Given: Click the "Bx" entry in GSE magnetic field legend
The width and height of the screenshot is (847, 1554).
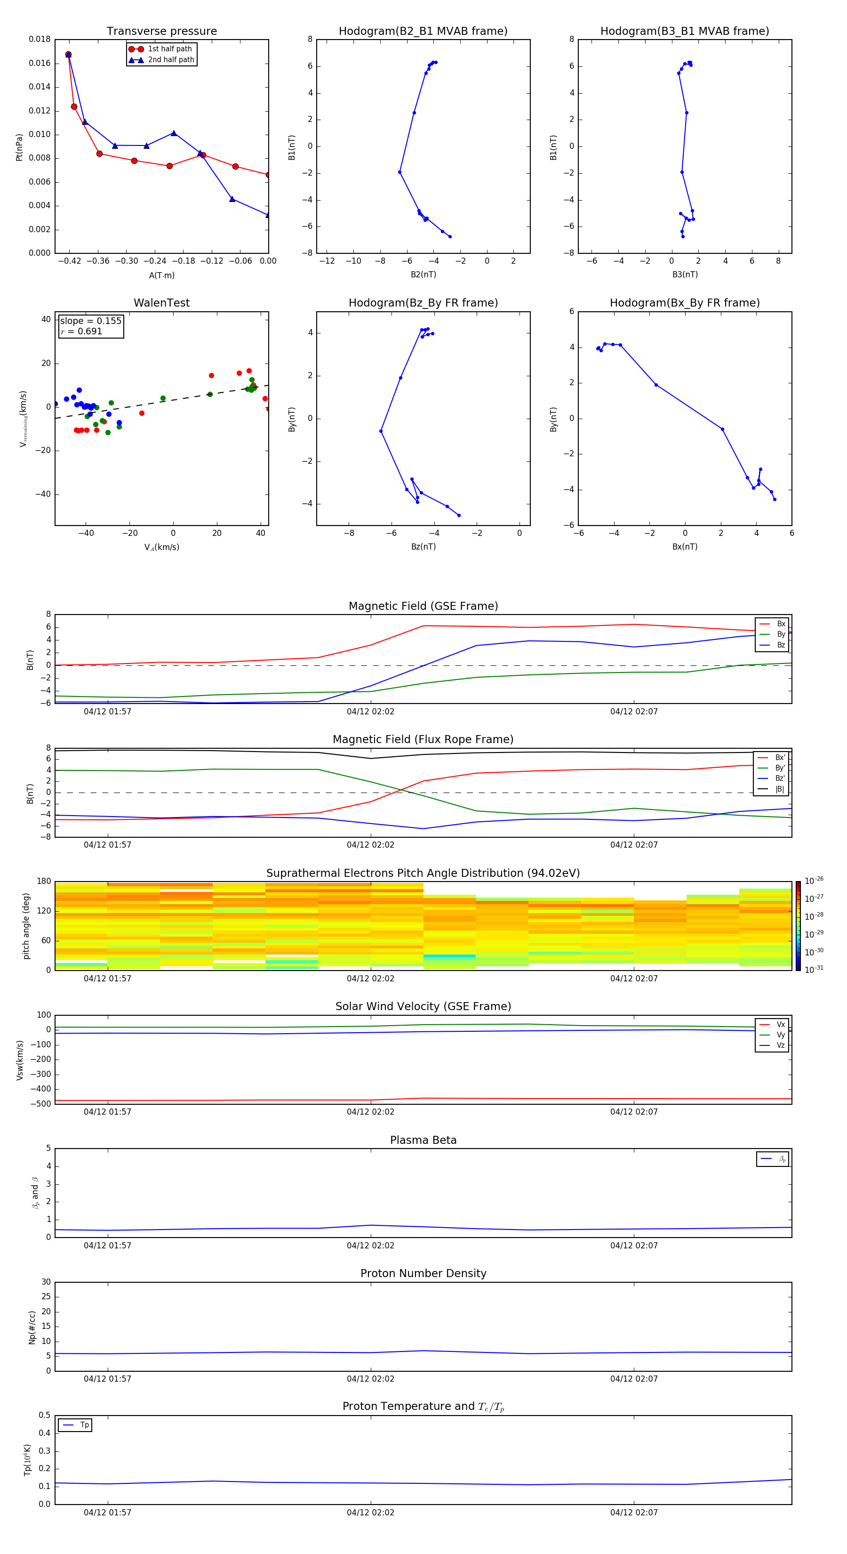Looking at the screenshot, I should click(772, 624).
